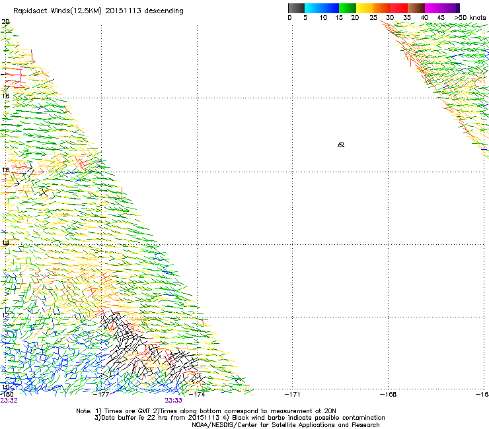The height and width of the screenshot is (429, 489).
Task: Click the purple '23:33' time label
Action: pyautogui.click(x=173, y=401)
